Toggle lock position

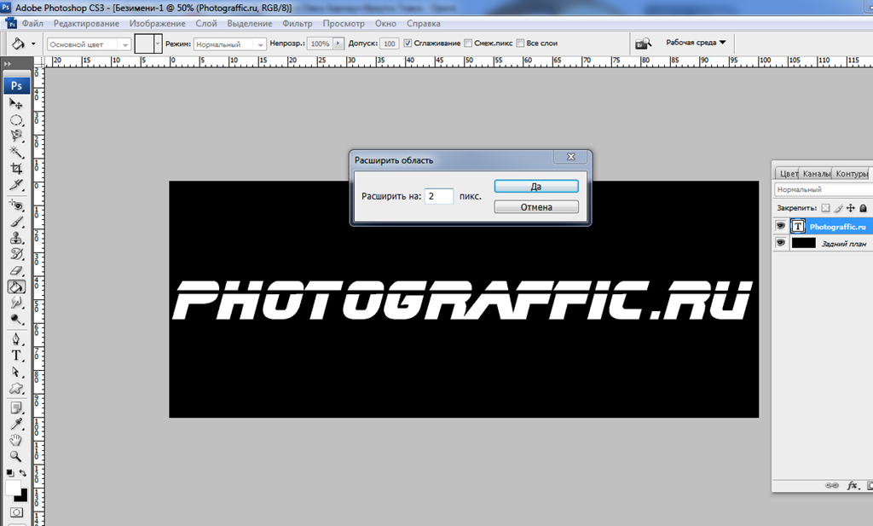(850, 208)
